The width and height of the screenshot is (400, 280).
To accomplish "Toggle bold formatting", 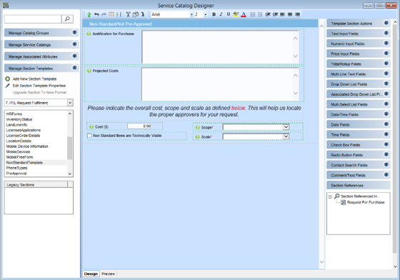I will click(214, 14).
